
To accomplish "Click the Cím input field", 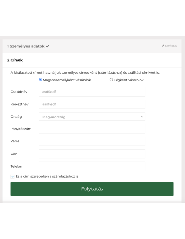I will coord(92,154).
